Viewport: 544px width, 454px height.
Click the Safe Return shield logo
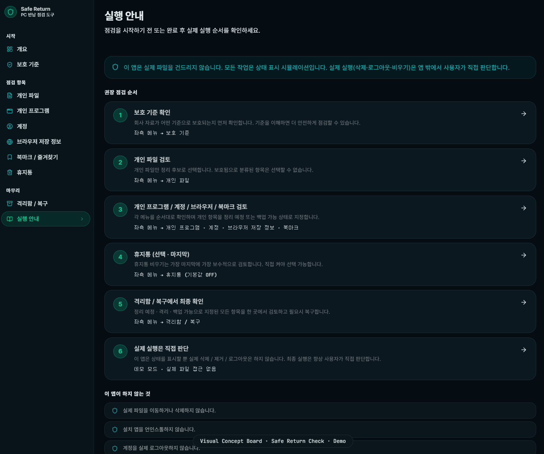point(10,12)
